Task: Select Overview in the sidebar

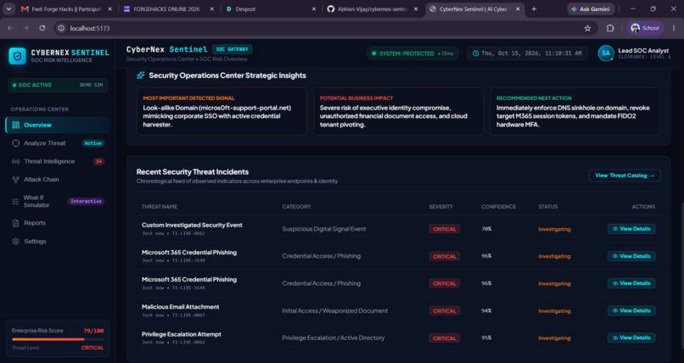Action: point(58,125)
